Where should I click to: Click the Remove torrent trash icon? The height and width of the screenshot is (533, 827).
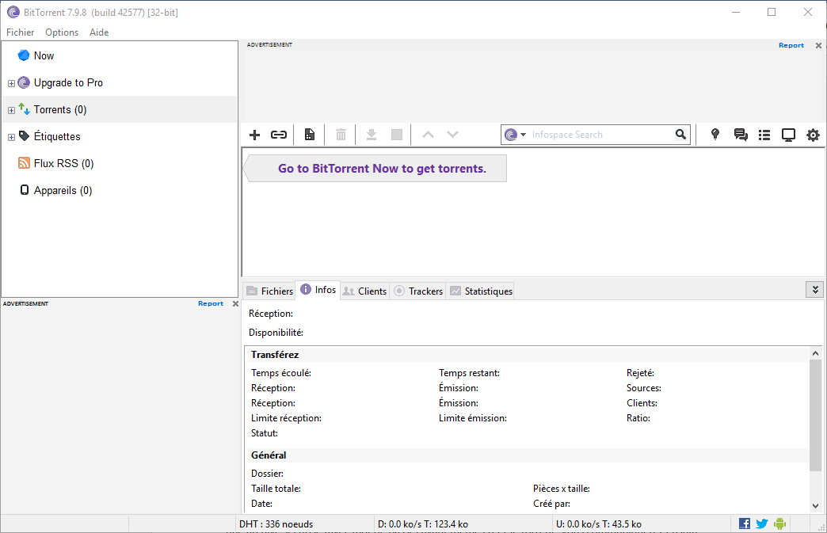[341, 135]
